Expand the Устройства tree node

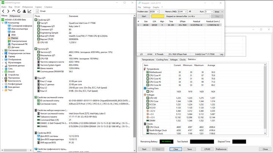pos(3,75)
